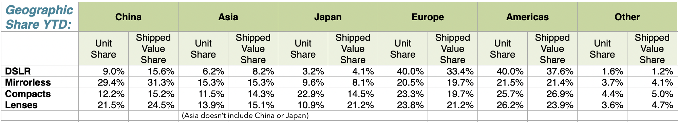Select the Other column header
This screenshot has height=122, width=678.
[x=627, y=17]
